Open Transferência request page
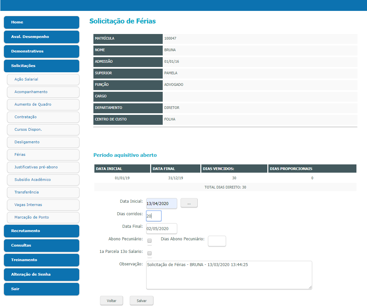Viewport: 367px width, 308px height. [x=43, y=192]
